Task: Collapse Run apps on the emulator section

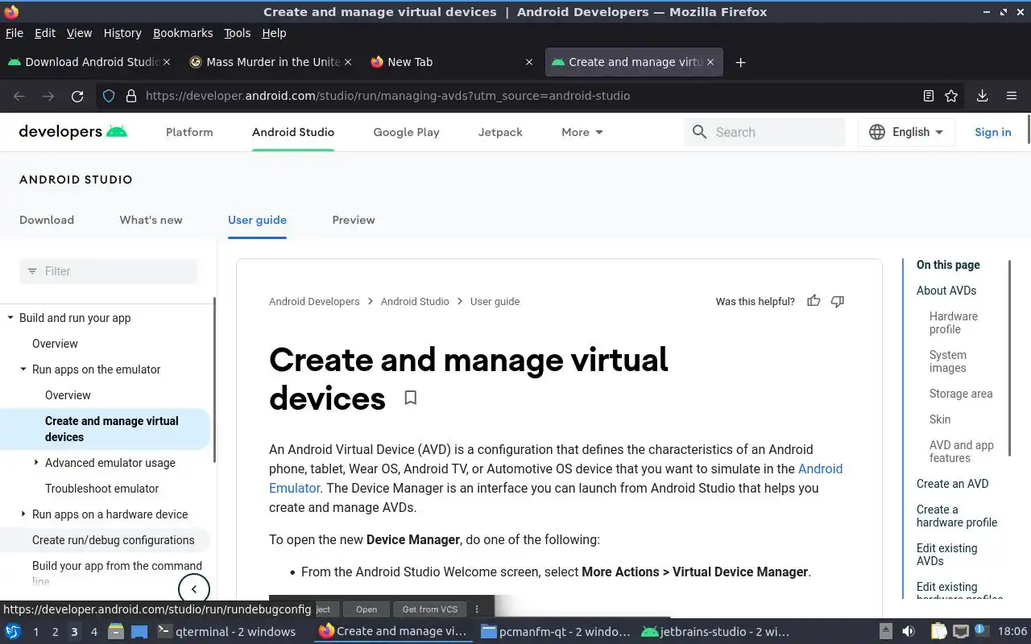Action: pyautogui.click(x=23, y=369)
